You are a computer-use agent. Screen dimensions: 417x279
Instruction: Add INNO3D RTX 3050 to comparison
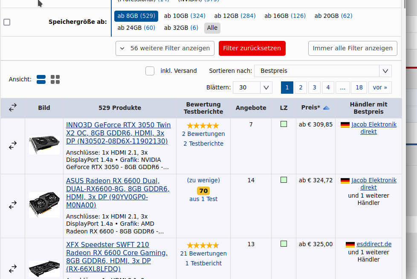(13, 145)
